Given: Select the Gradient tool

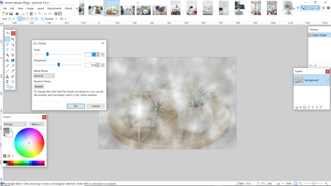Looking at the screenshot, I should [x=13, y=60].
